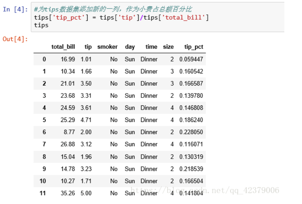Click the row index 1 label
This screenshot has width=302, height=204.
pos(44,72)
